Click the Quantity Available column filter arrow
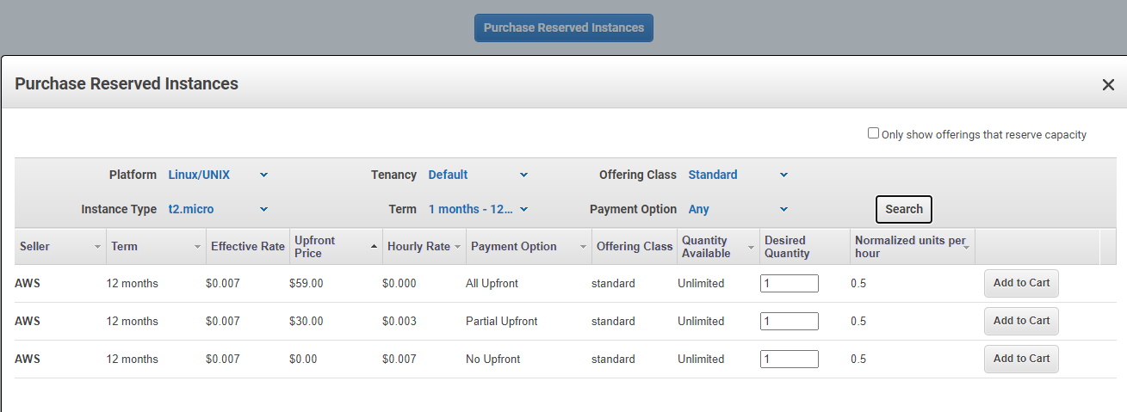1127x412 pixels. (x=751, y=247)
